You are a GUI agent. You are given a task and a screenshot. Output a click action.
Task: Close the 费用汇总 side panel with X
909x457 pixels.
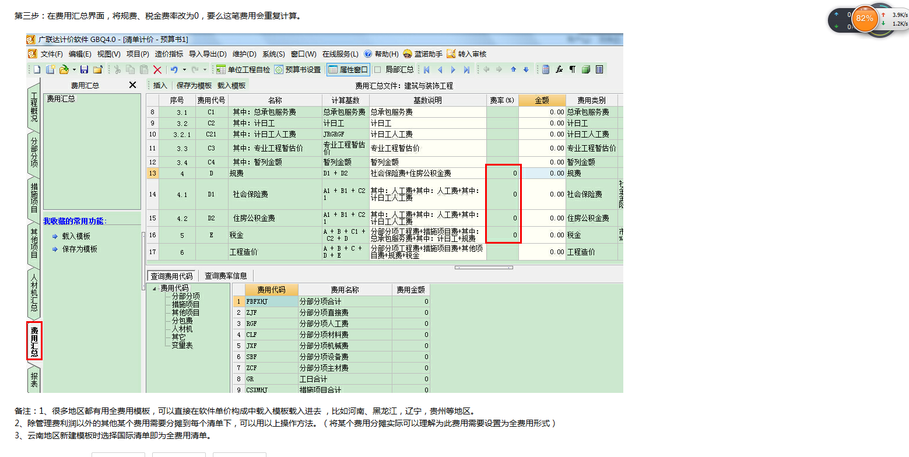pos(132,85)
